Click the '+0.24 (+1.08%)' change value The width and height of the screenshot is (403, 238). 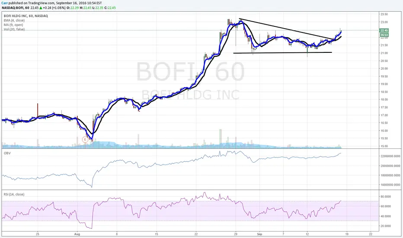point(54,8)
